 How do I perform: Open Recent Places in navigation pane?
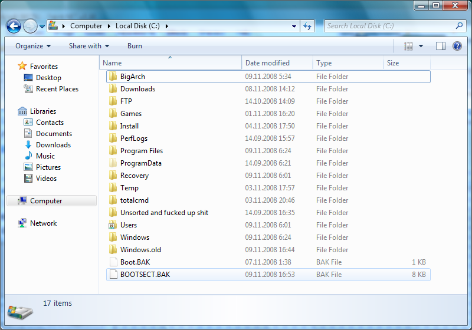click(57, 89)
